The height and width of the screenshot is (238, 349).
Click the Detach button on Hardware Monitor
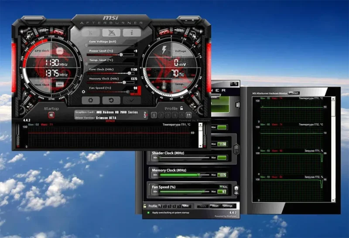294,93
